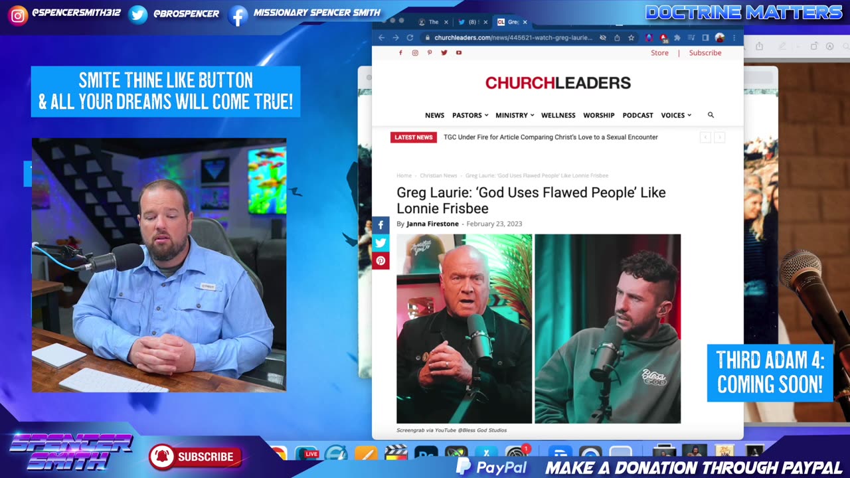850x478 pixels.
Task: Close the ChurchLeaders Greg tab
Action: coord(525,22)
